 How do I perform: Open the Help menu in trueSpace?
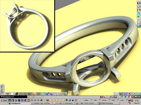[33, 97]
